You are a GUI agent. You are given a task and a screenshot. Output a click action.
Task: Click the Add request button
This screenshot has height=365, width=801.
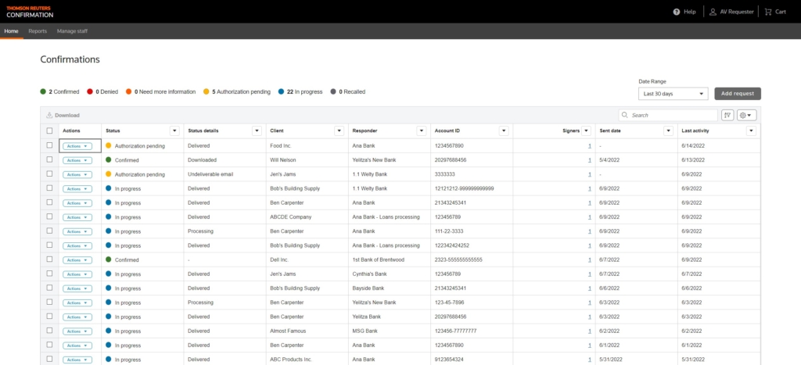[x=737, y=94]
